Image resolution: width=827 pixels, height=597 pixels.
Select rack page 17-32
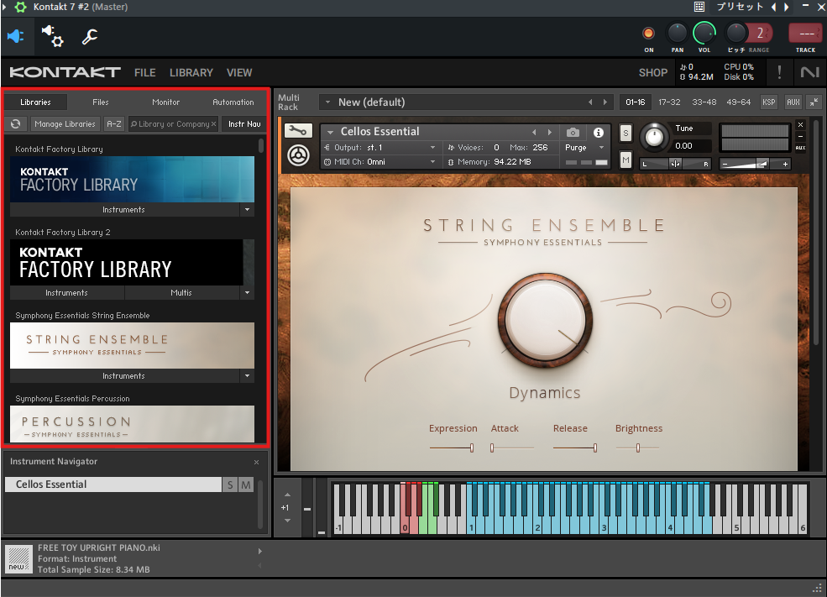[669, 102]
